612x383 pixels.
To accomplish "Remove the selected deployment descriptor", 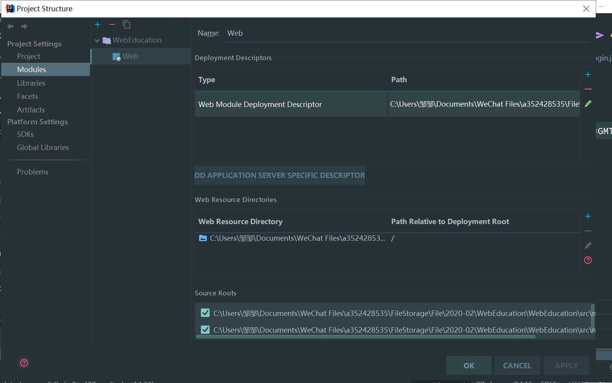I will pyautogui.click(x=588, y=89).
